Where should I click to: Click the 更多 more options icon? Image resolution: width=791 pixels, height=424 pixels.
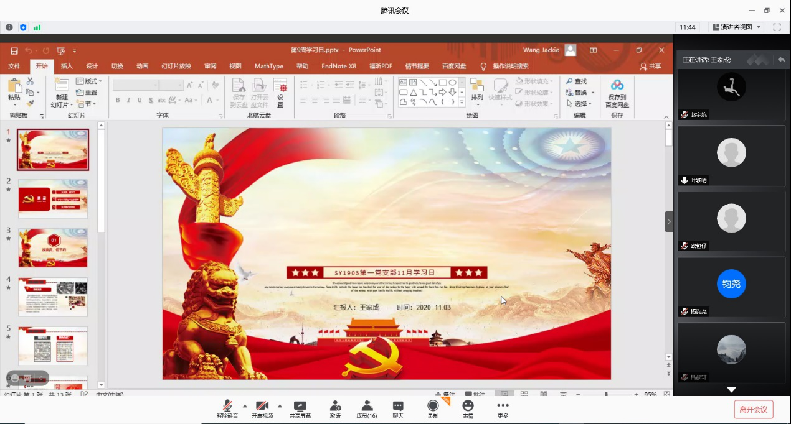503,406
